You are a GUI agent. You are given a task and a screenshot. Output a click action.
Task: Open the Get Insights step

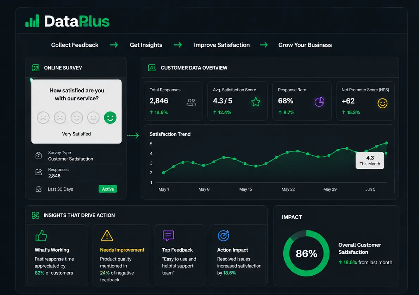click(146, 45)
